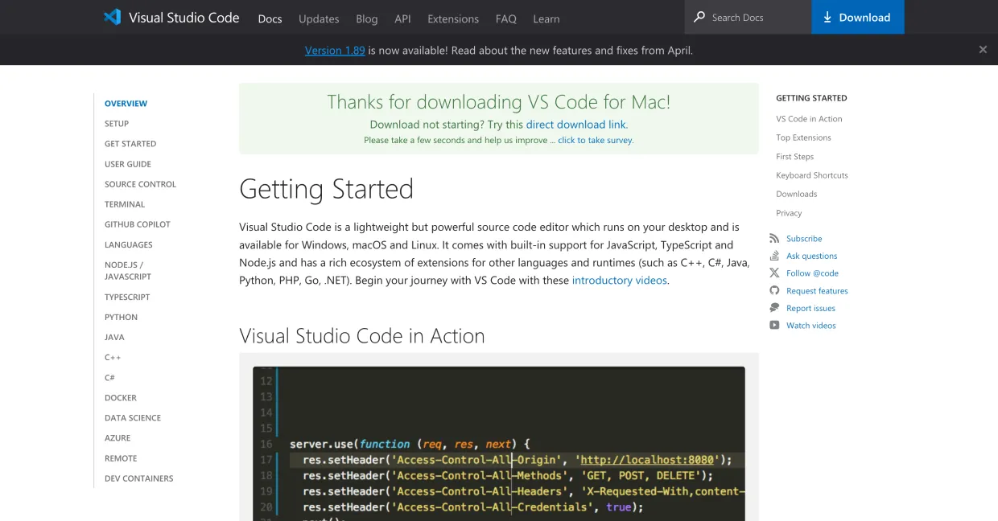The image size is (998, 521).
Task: Open the Extensions navigation item
Action: click(x=453, y=18)
